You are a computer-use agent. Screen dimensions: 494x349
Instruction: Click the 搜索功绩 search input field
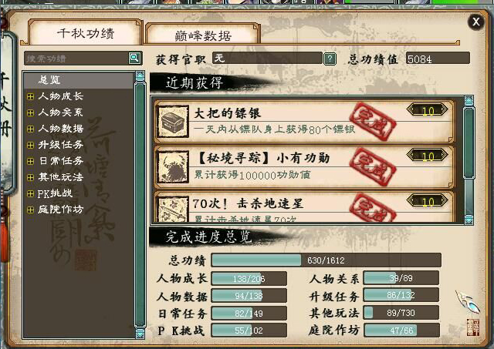click(x=76, y=59)
